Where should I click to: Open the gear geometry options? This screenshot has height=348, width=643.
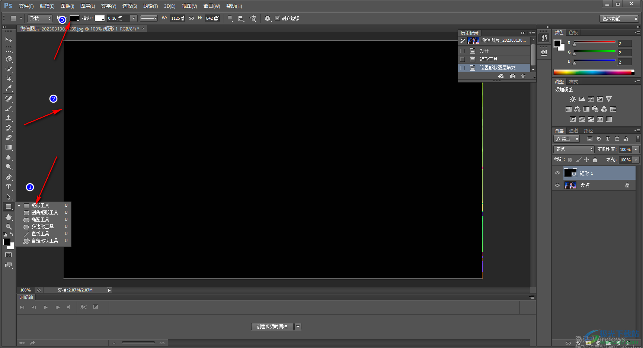click(x=268, y=18)
